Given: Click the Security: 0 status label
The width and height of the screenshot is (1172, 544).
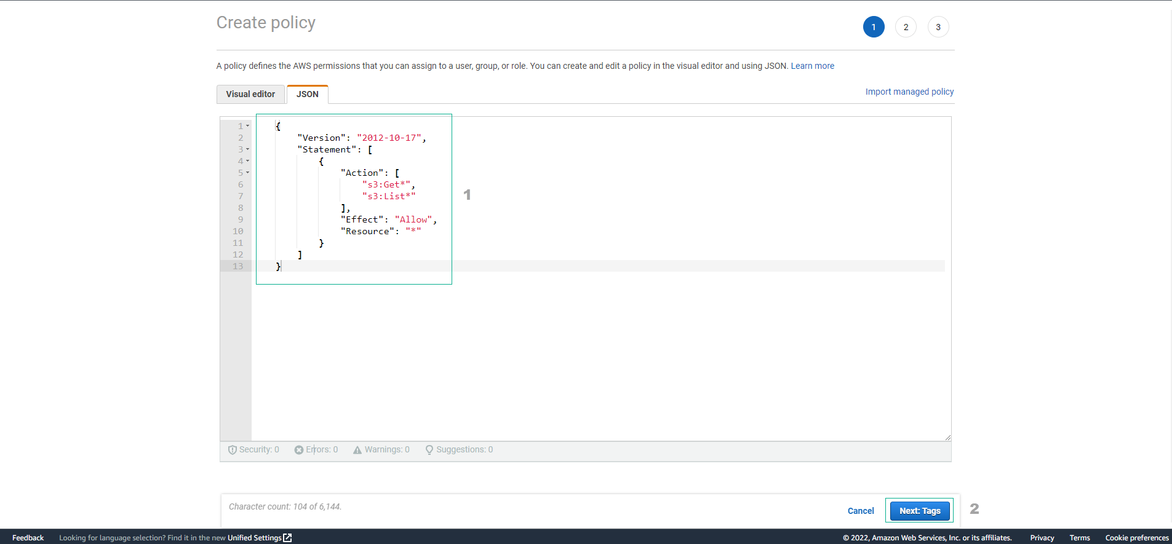Looking at the screenshot, I should point(259,450).
